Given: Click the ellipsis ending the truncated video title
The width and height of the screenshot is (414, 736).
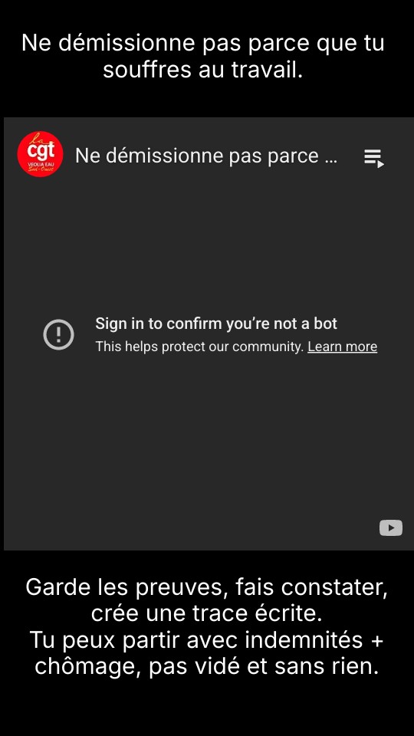Looking at the screenshot, I should click(x=331, y=157).
